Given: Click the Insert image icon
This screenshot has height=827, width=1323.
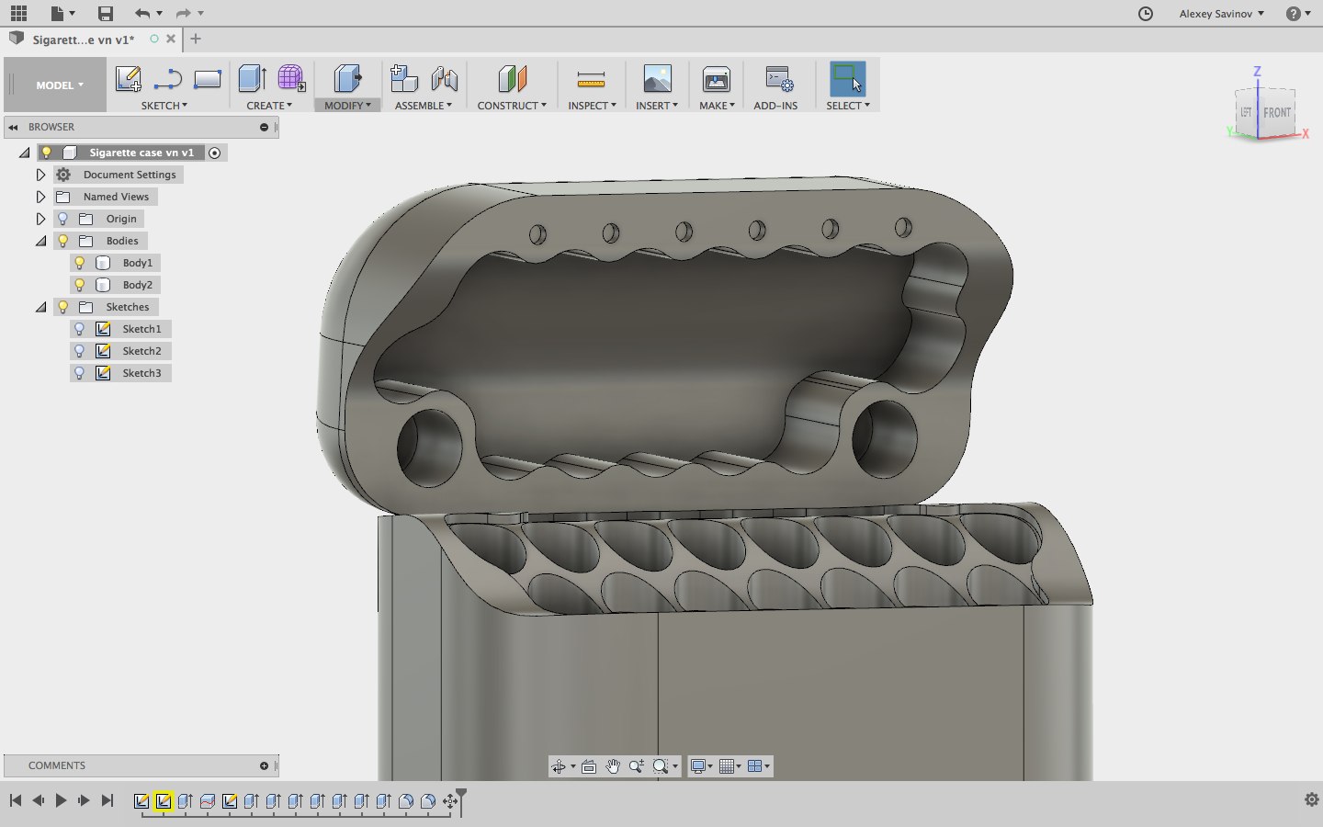Looking at the screenshot, I should [x=657, y=79].
